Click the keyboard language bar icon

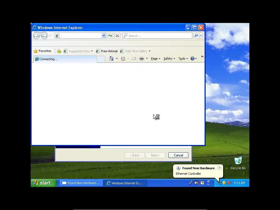click(x=196, y=183)
